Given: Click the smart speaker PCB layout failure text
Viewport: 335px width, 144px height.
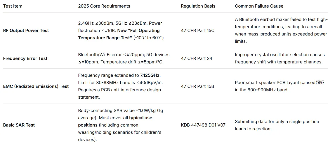Looking at the screenshot, I should pyautogui.click(x=280, y=86).
